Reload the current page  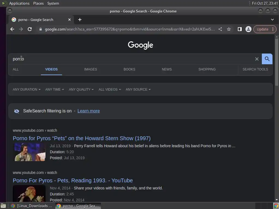tap(30, 29)
